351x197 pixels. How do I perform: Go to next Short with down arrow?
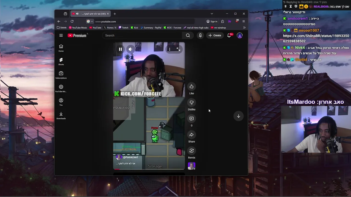(239, 116)
